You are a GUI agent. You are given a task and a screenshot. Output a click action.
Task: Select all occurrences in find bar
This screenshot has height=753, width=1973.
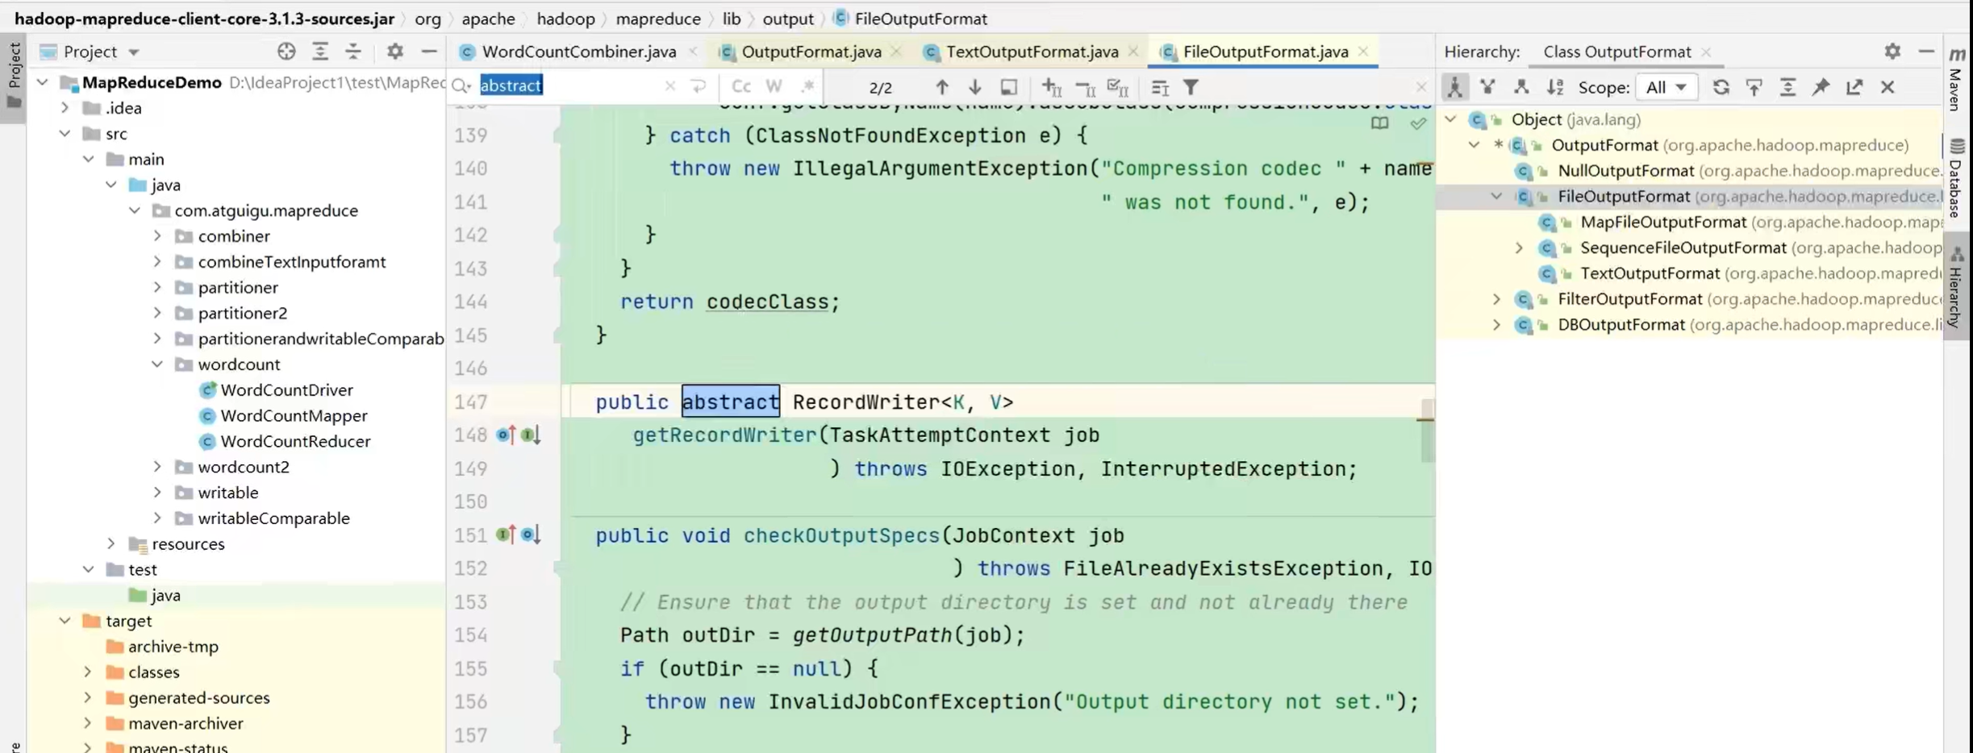pyautogui.click(x=1118, y=87)
